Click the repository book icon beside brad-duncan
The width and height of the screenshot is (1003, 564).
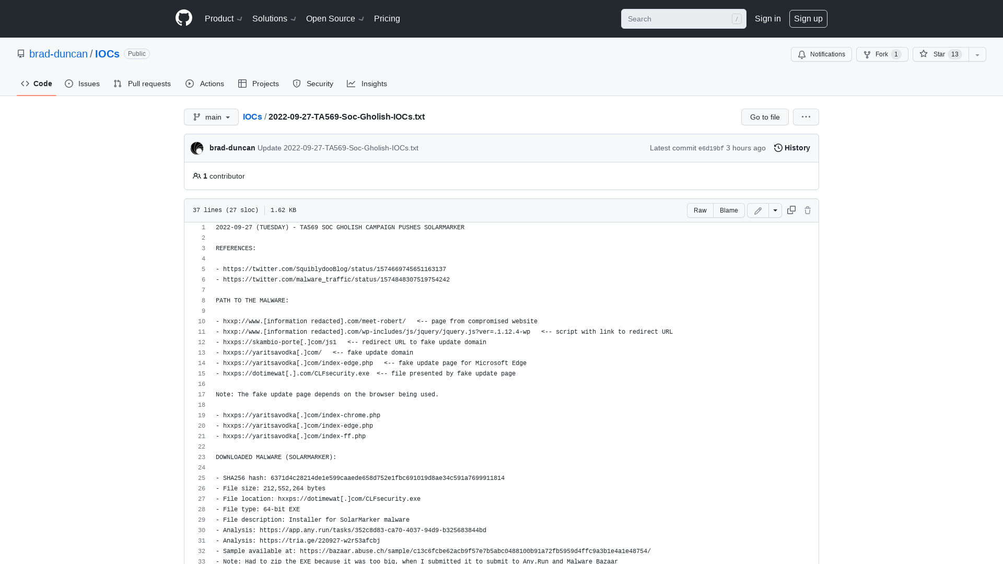(x=21, y=54)
